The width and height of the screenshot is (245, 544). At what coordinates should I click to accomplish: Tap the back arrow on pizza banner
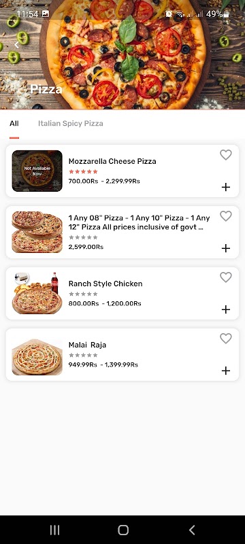pos(16,44)
